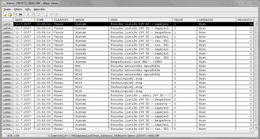Click the Paste clipboard icon
The width and height of the screenshot is (260, 139).
pyautogui.click(x=33, y=15)
